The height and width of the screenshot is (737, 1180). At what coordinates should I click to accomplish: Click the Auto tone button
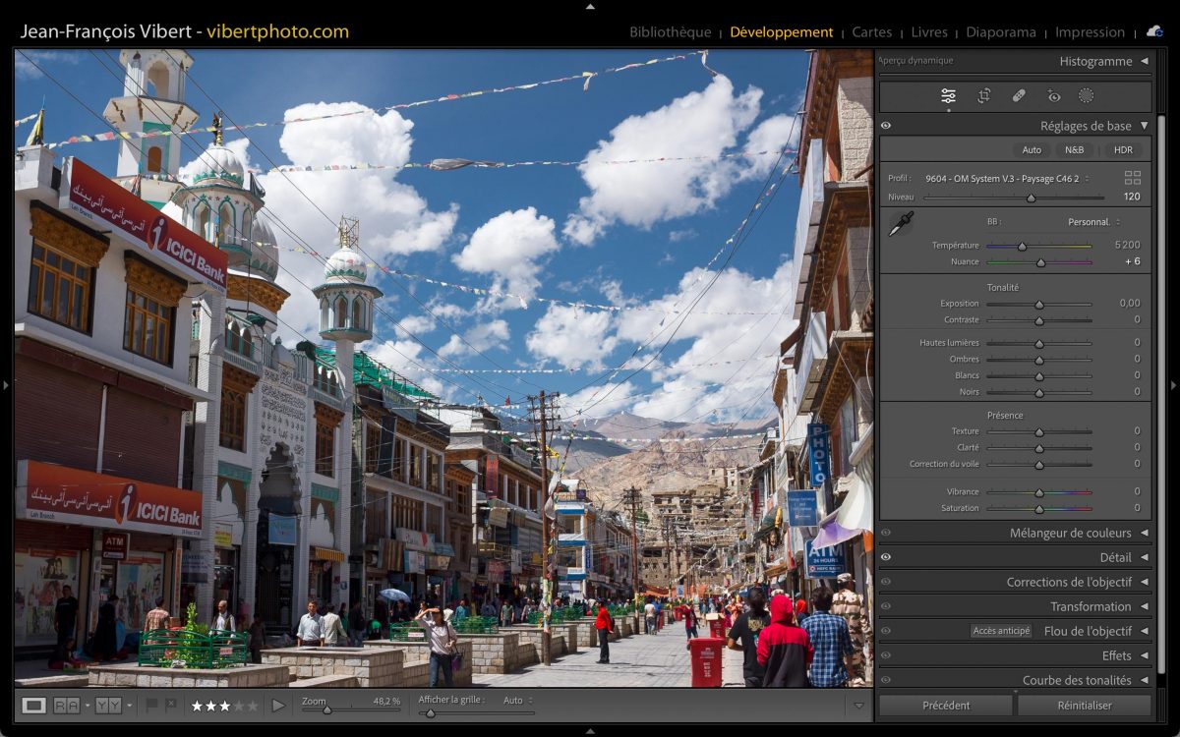[x=1031, y=150]
